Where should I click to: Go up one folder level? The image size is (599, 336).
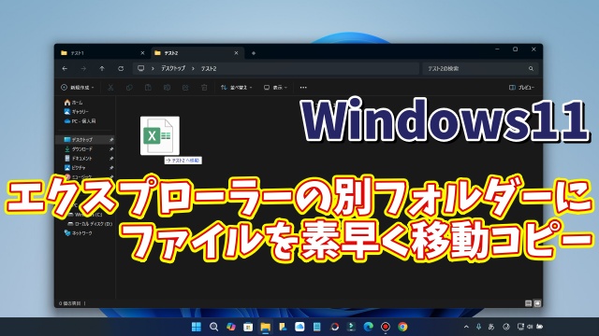[x=102, y=68]
